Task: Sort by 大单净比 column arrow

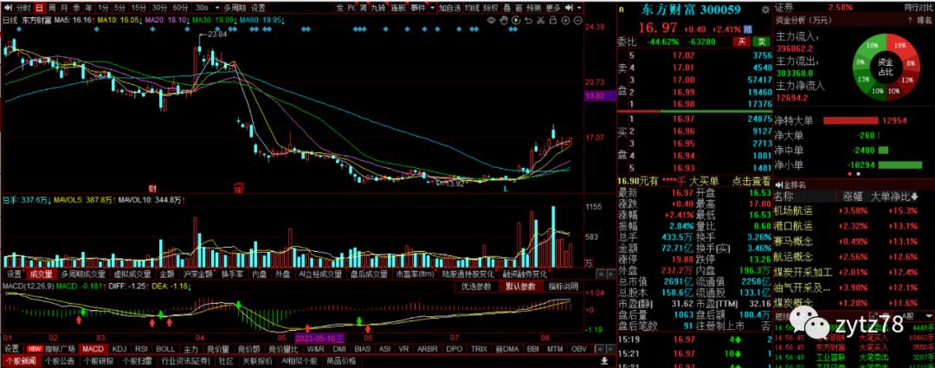Action: [x=914, y=197]
